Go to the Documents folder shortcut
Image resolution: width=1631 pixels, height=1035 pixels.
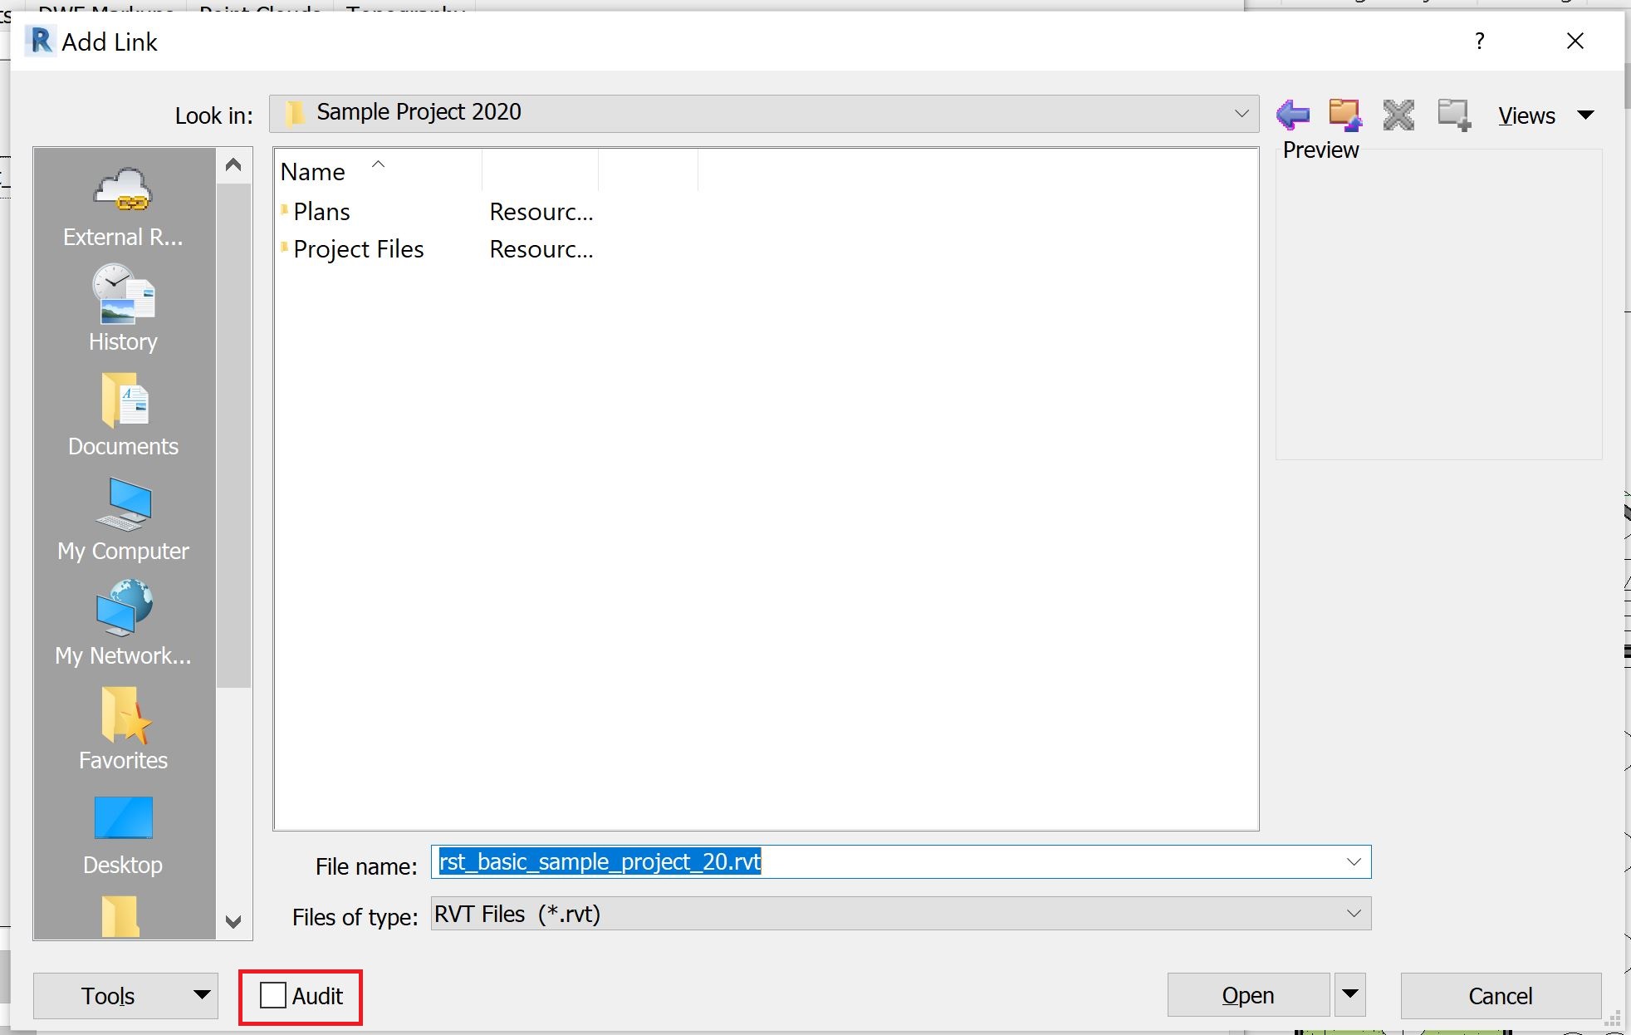[x=123, y=414]
